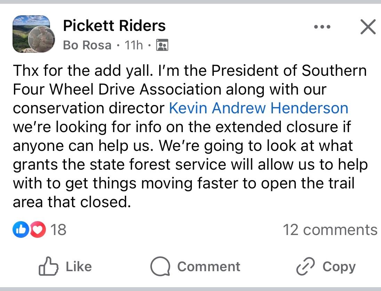The width and height of the screenshot is (381, 291).
Task: Open the Pickett Riders group name
Action: [x=114, y=25]
